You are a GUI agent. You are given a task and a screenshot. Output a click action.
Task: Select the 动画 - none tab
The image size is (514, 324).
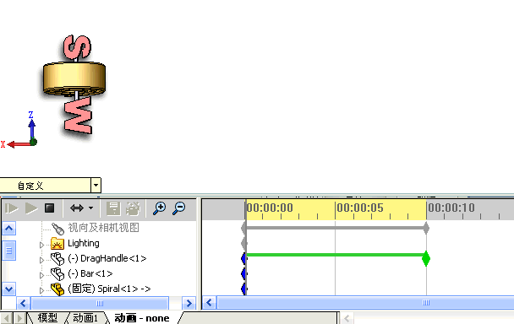tap(142, 318)
